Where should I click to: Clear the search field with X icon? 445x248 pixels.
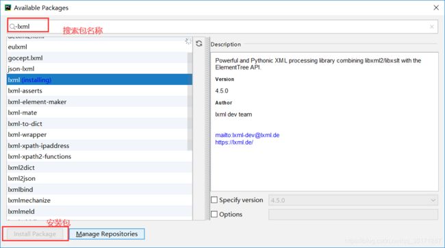point(432,27)
